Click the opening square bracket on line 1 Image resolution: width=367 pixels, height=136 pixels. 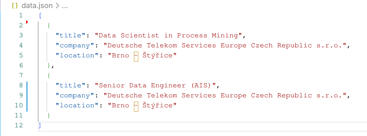40,15
